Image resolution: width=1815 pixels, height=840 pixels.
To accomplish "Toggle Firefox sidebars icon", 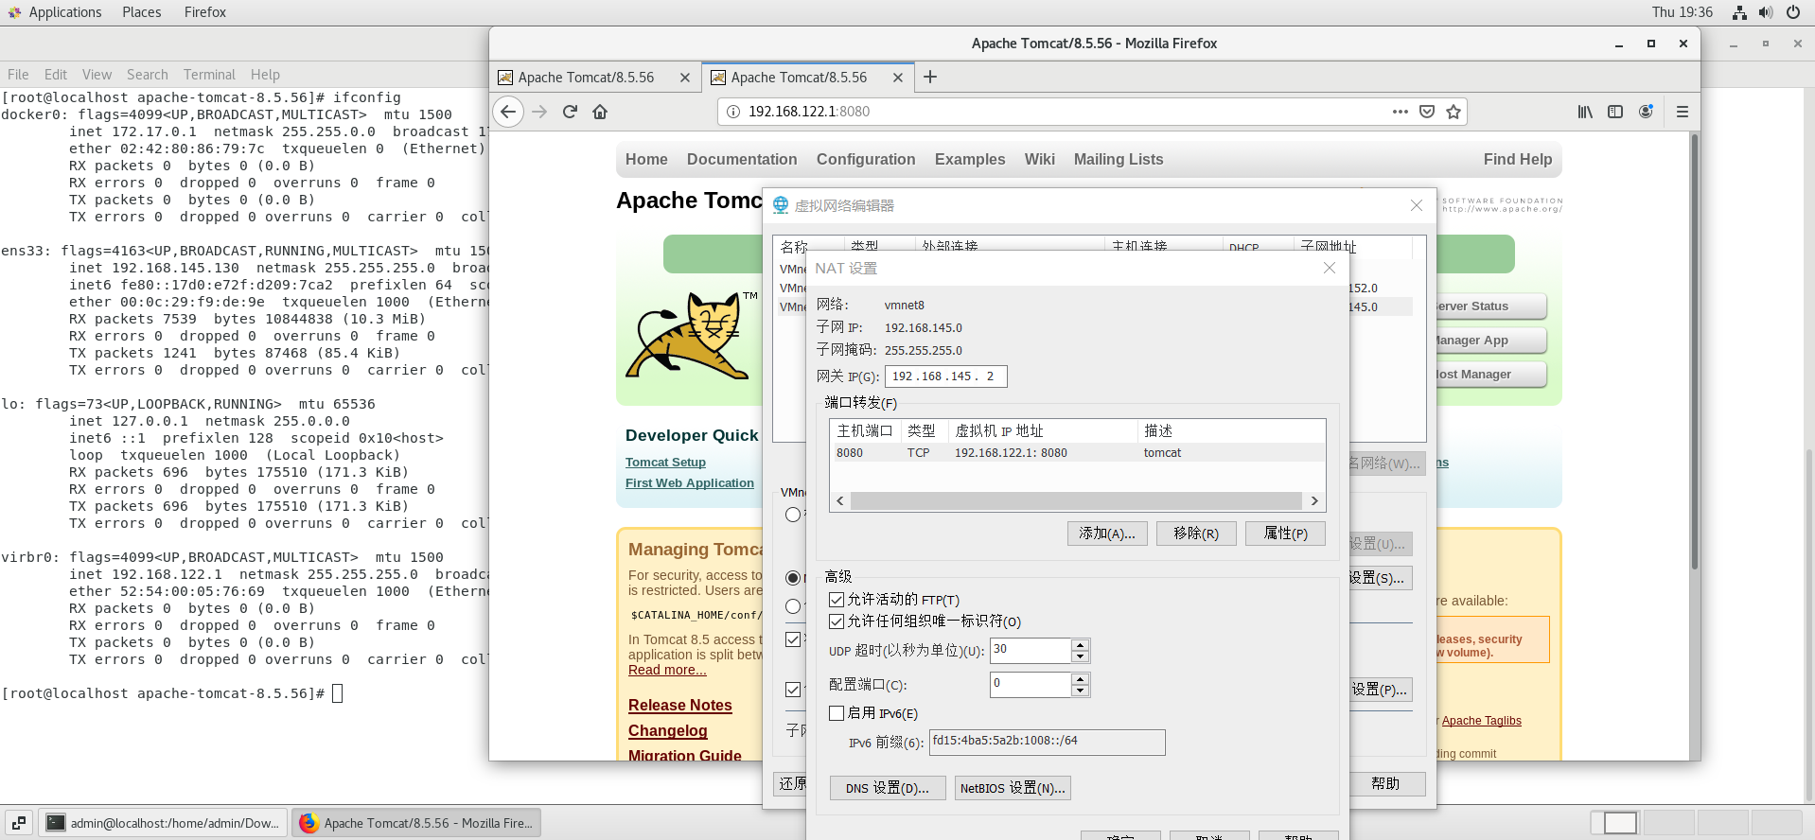I will (1615, 112).
